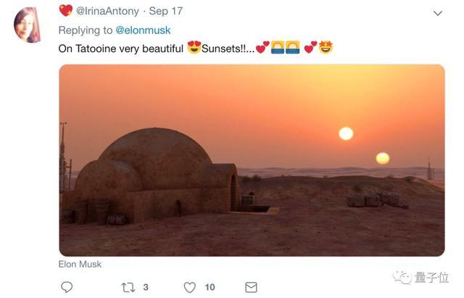The height and width of the screenshot is (298, 464).
Task: Click the WeChat logo watermark
Action: click(401, 277)
